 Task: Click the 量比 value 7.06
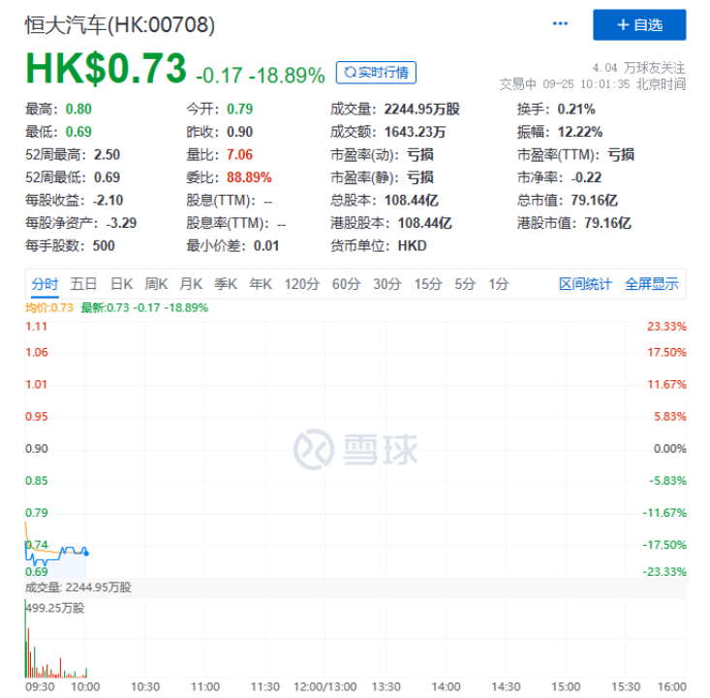[x=239, y=154]
